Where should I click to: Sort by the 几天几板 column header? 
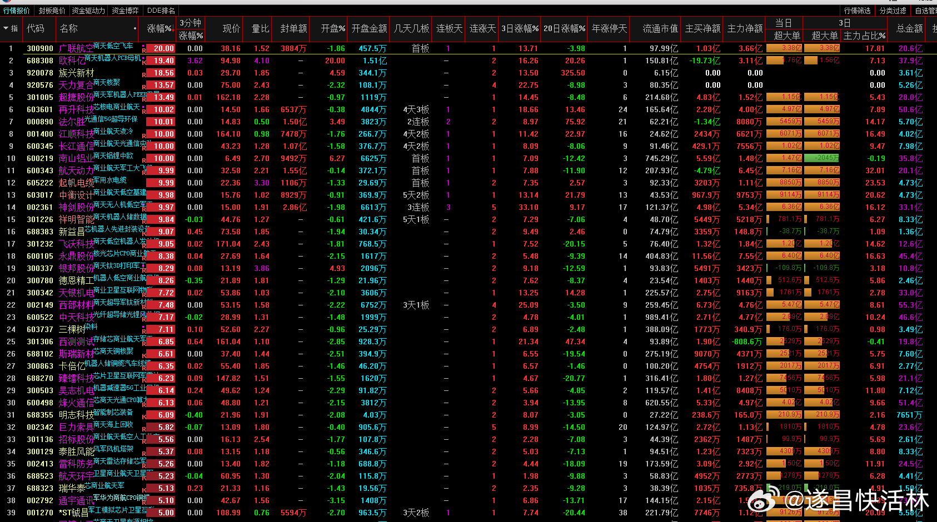411,28
